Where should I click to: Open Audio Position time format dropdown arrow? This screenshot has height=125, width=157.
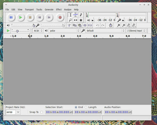(131, 112)
